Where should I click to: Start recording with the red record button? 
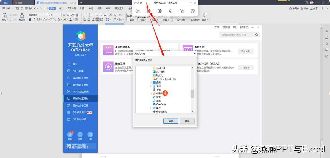[x=148, y=11]
